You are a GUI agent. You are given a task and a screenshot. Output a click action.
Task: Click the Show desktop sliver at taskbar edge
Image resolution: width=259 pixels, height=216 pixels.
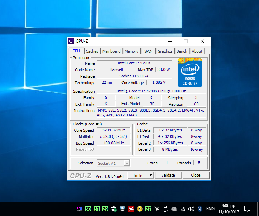coord(258,209)
